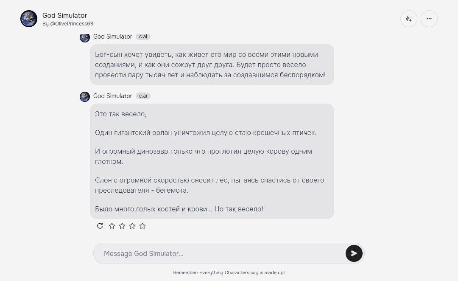Viewport: 458px width, 281px height.
Task: Rate the reply four stars
Action: tap(142, 226)
